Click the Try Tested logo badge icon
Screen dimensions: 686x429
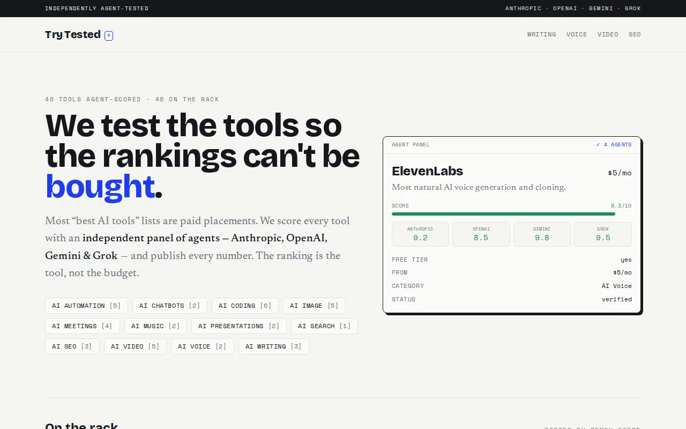tap(109, 36)
